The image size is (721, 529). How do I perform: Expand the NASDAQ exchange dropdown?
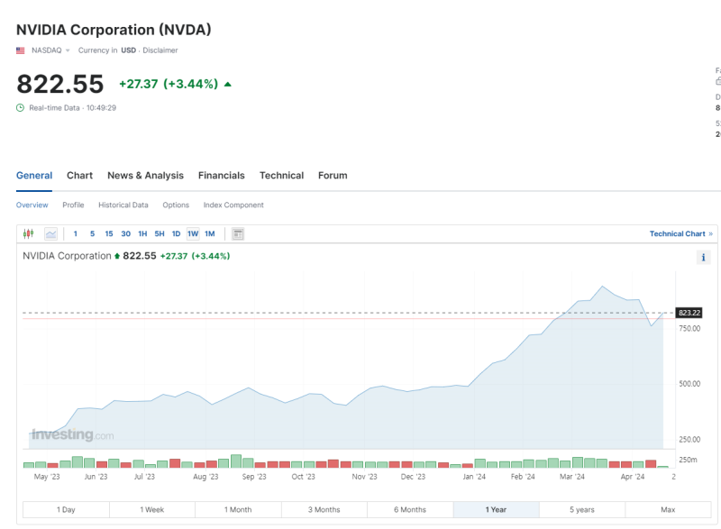68,50
